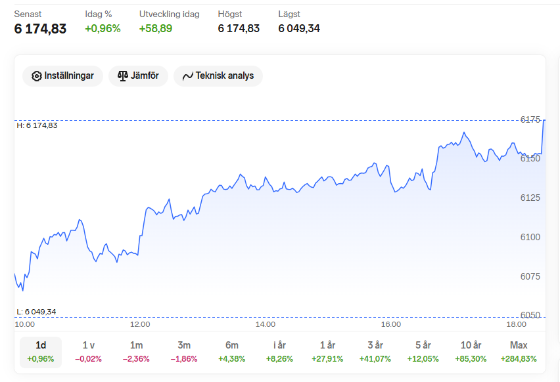Switch chart to 3m range
This screenshot has height=382, width=560.
(x=184, y=352)
